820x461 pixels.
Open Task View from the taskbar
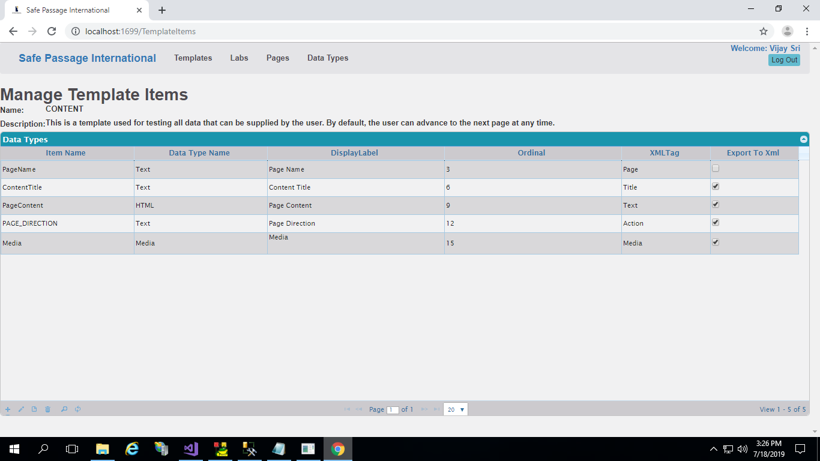(72, 449)
